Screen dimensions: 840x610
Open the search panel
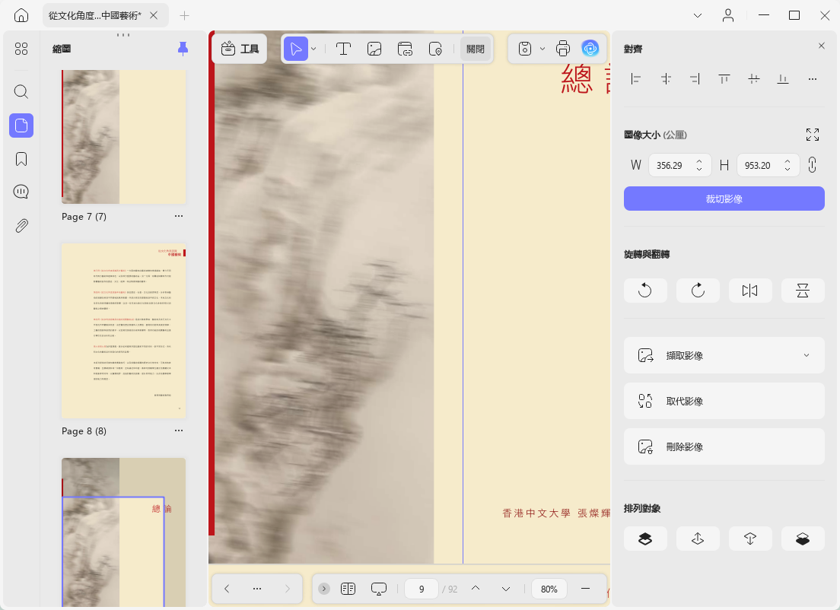click(x=21, y=91)
